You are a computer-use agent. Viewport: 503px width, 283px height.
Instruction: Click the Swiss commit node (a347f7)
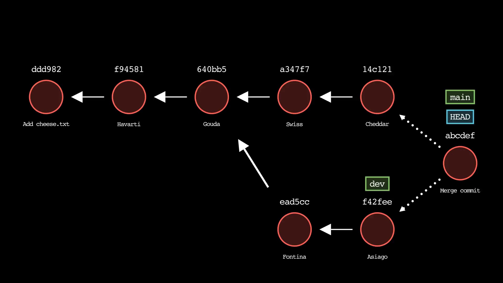(x=294, y=97)
